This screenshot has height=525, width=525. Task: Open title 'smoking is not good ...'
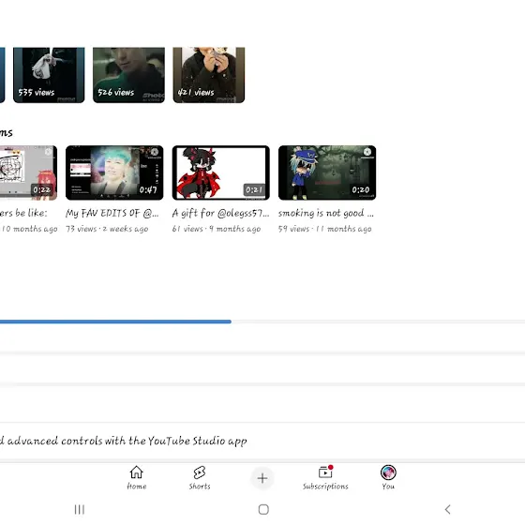pos(326,214)
